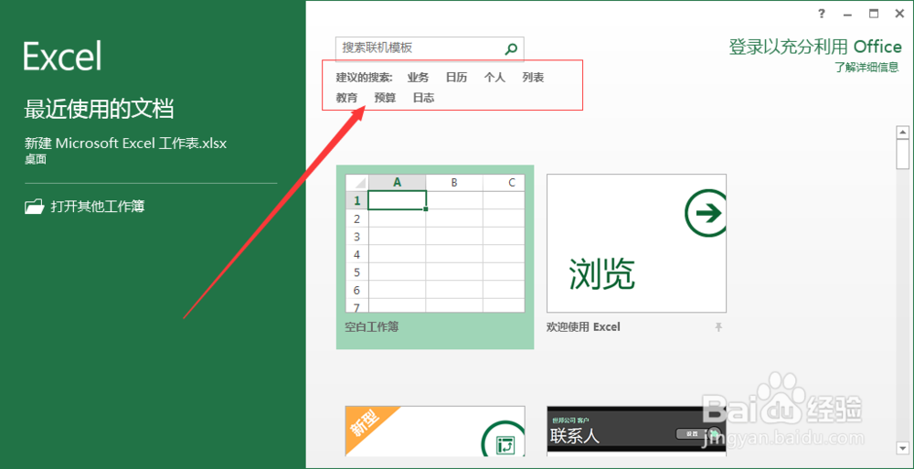Select suggested search 日历
The image size is (914, 469).
pos(456,77)
